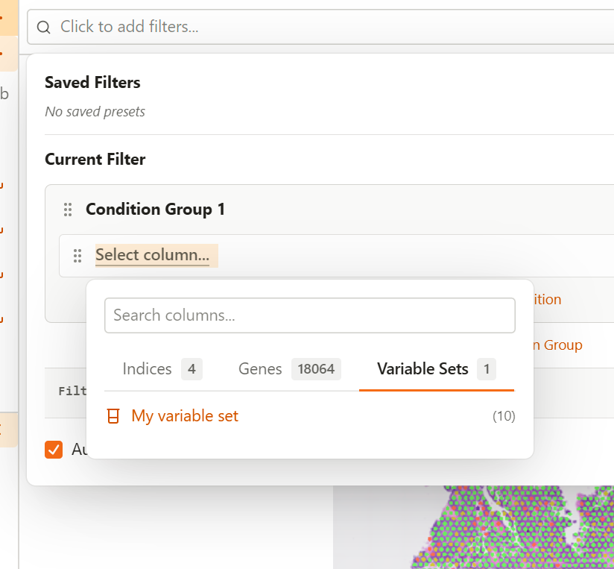This screenshot has width=614, height=569.
Task: Switch to the Indices tab
Action: (x=148, y=369)
